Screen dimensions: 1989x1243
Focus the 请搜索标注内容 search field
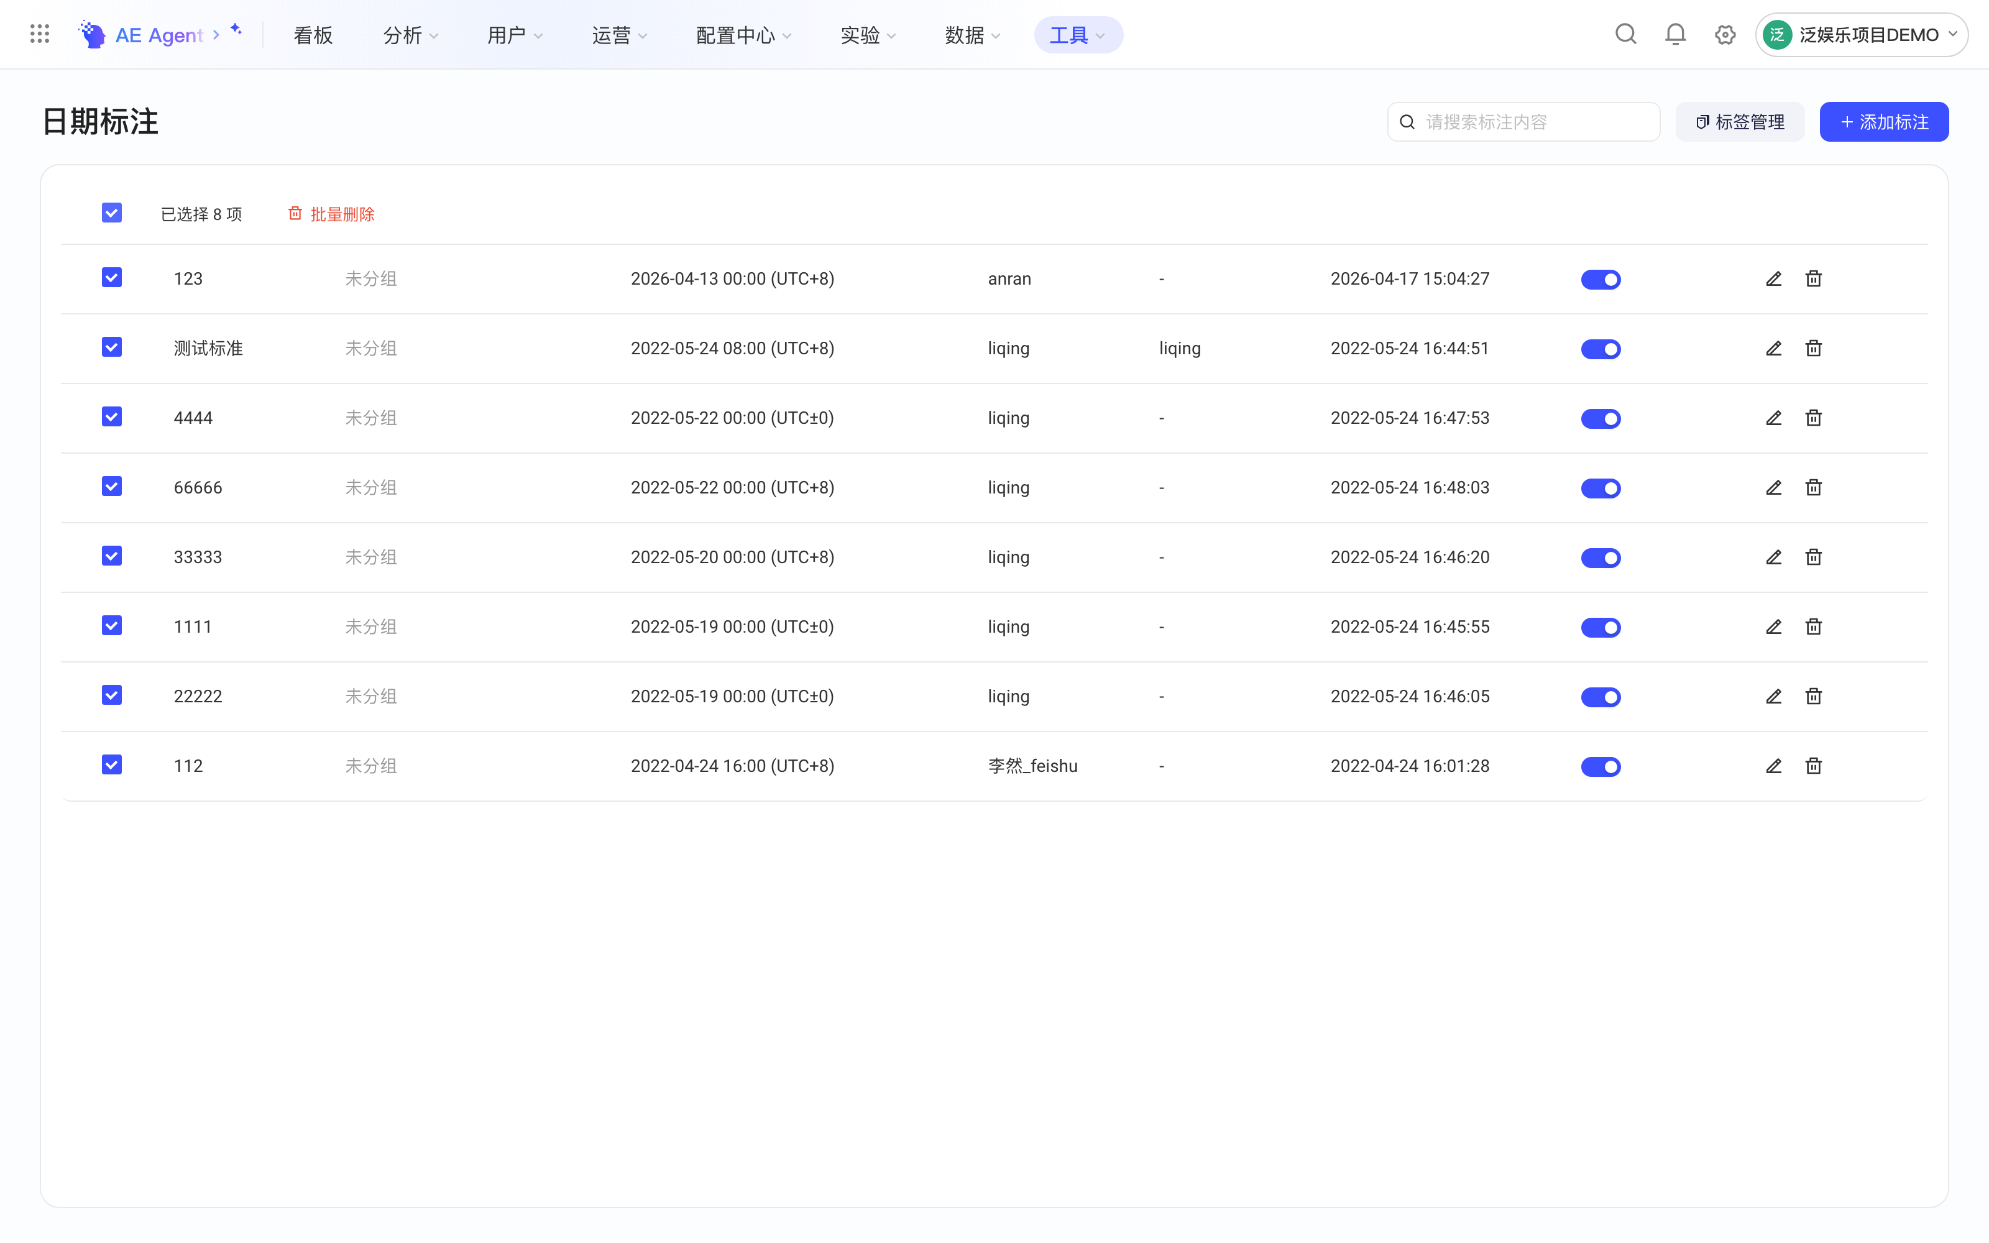[1524, 122]
